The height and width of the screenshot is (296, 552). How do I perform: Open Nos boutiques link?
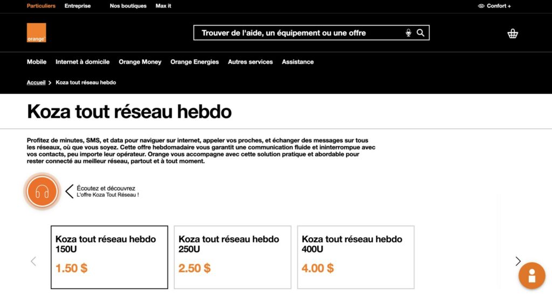tap(128, 6)
